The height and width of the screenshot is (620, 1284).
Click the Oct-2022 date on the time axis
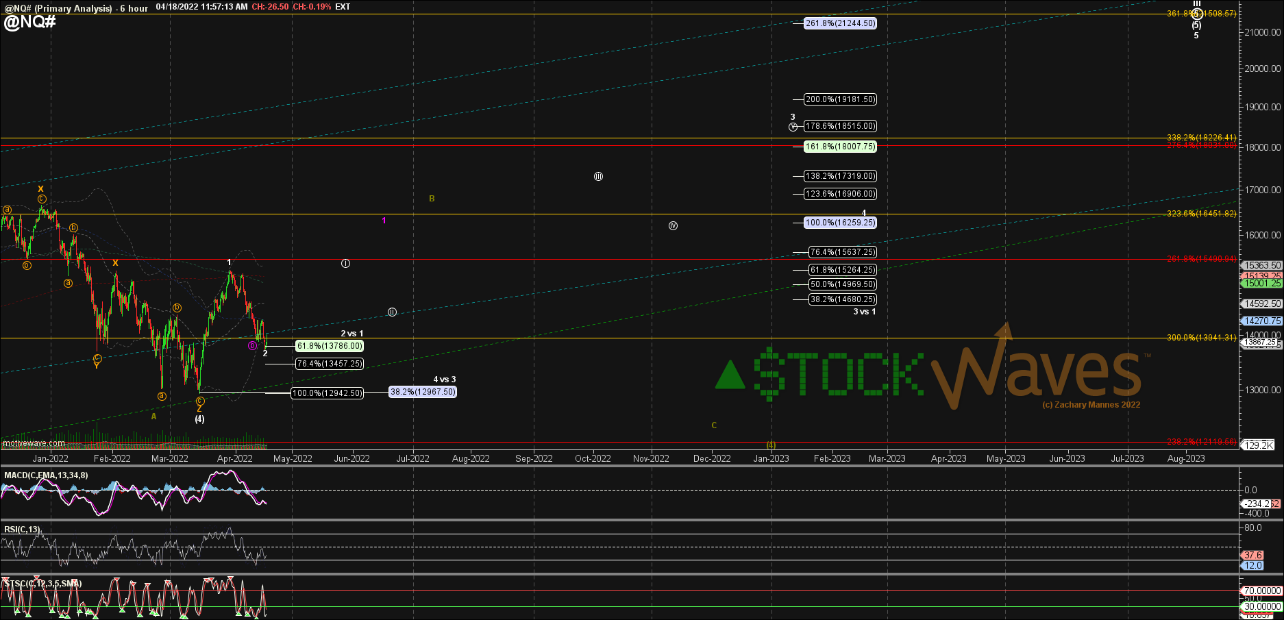coord(593,459)
